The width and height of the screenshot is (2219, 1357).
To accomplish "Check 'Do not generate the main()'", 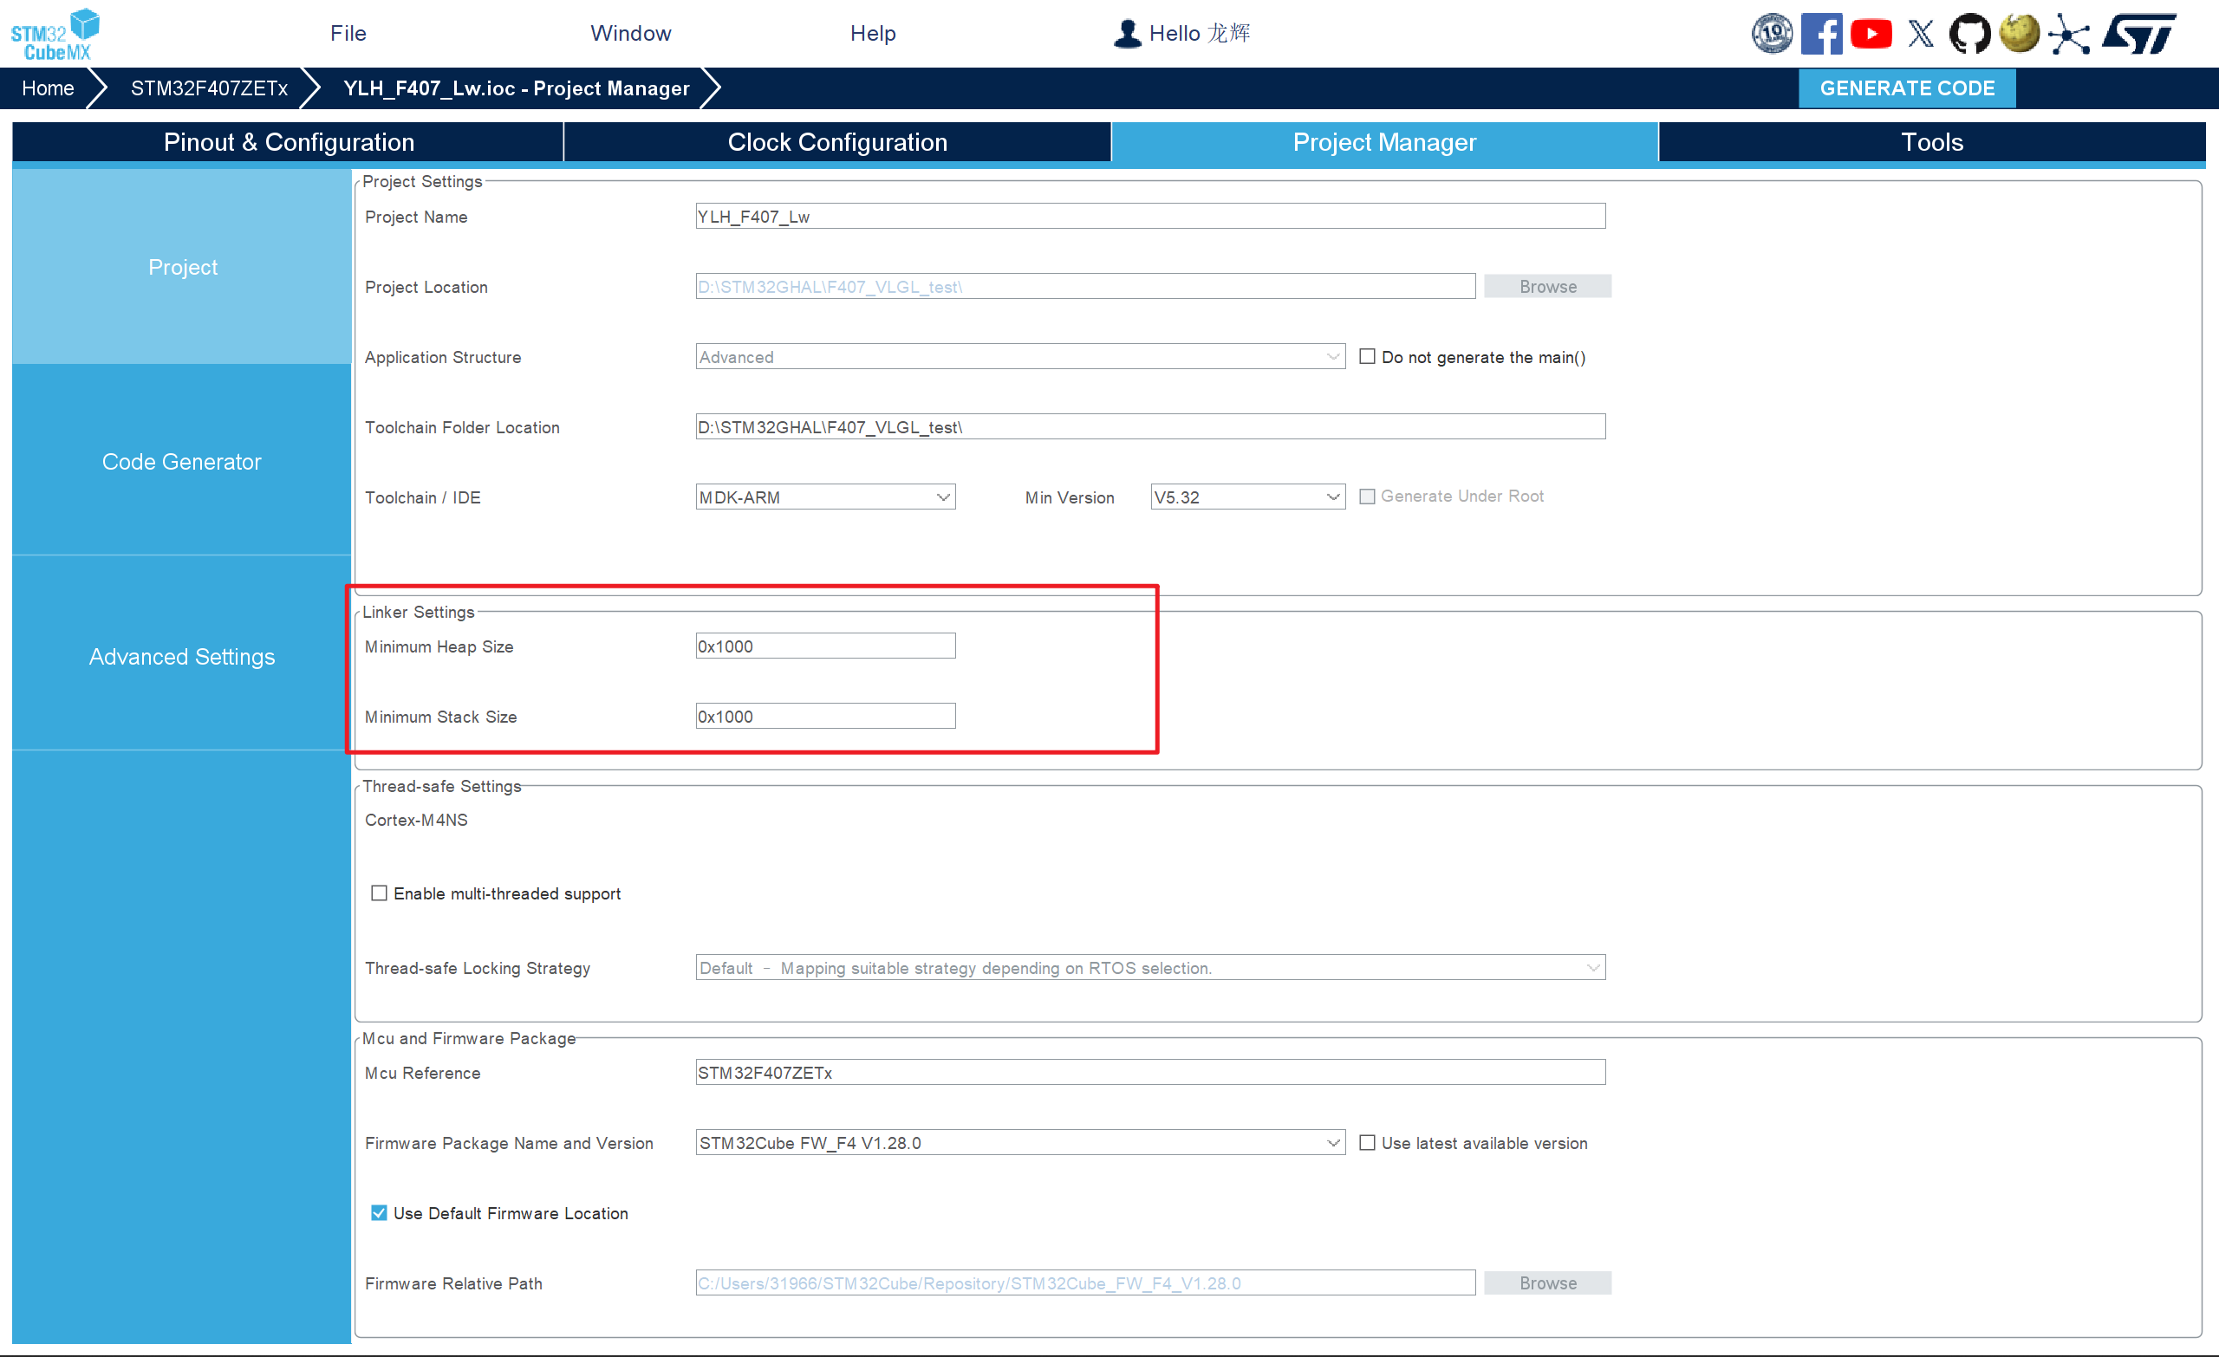I will tap(1367, 357).
